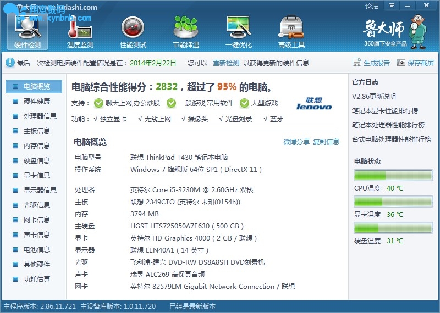This screenshot has height=313, width=440.
Task: Click the CPU温度 progress bar
Action: point(393,175)
